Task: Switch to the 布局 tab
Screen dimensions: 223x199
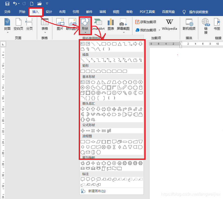Action: point(62,12)
